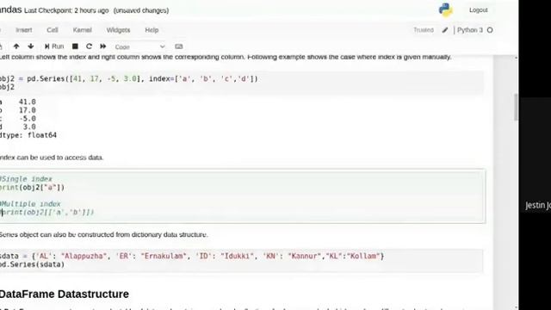The height and width of the screenshot is (310, 551).
Task: Click the Trusted notebook indicator
Action: point(424,30)
